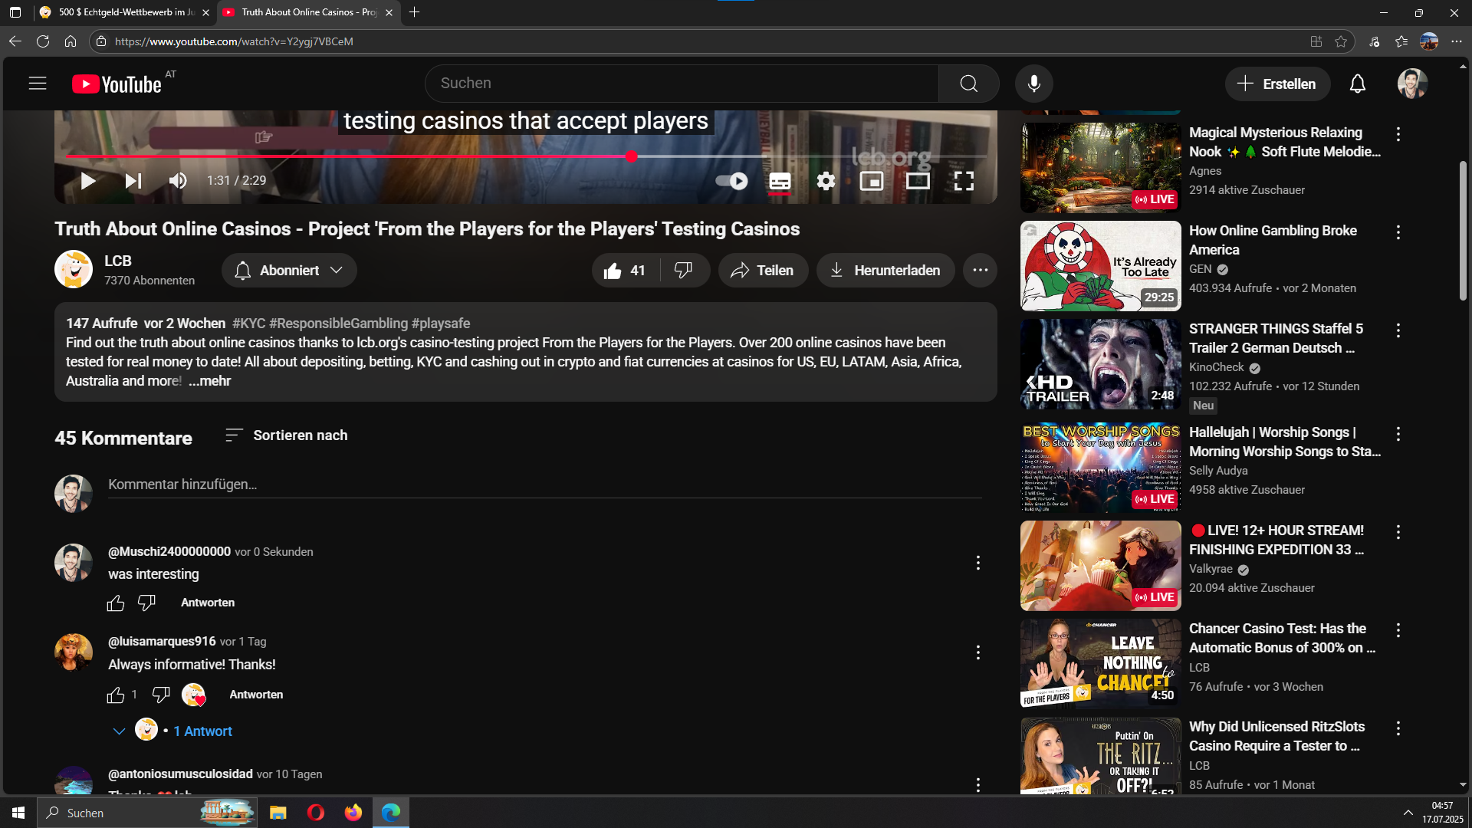Viewport: 1472px width, 828px height.
Task: Toggle subtitles in the video player
Action: pyautogui.click(x=780, y=181)
